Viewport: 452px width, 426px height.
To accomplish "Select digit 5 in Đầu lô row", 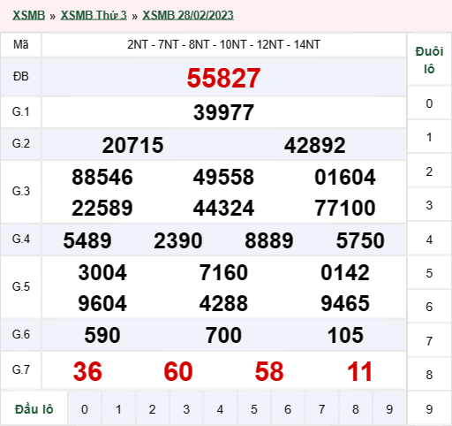I will point(254,409).
